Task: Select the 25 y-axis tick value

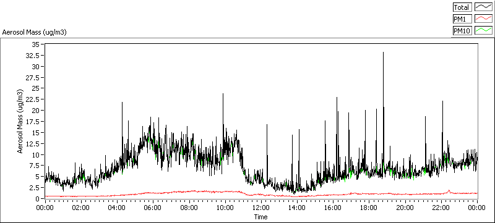Action: pyautogui.click(x=36, y=88)
